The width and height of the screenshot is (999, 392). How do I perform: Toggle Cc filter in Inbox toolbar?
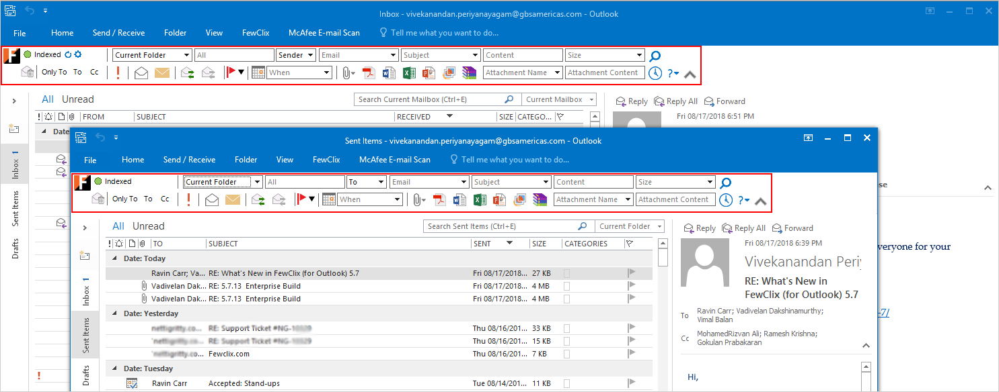pyautogui.click(x=94, y=72)
